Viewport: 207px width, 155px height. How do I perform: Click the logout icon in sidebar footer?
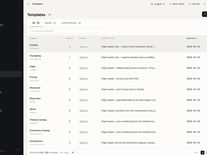click(18, 150)
